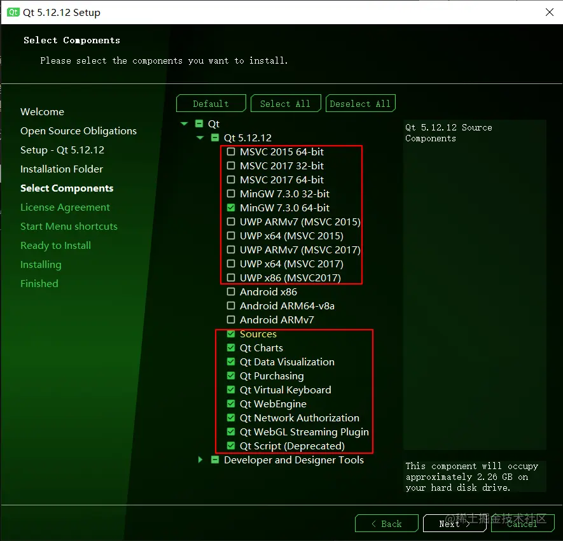
Task: Select the Welcome step in sidebar
Action: 43,112
